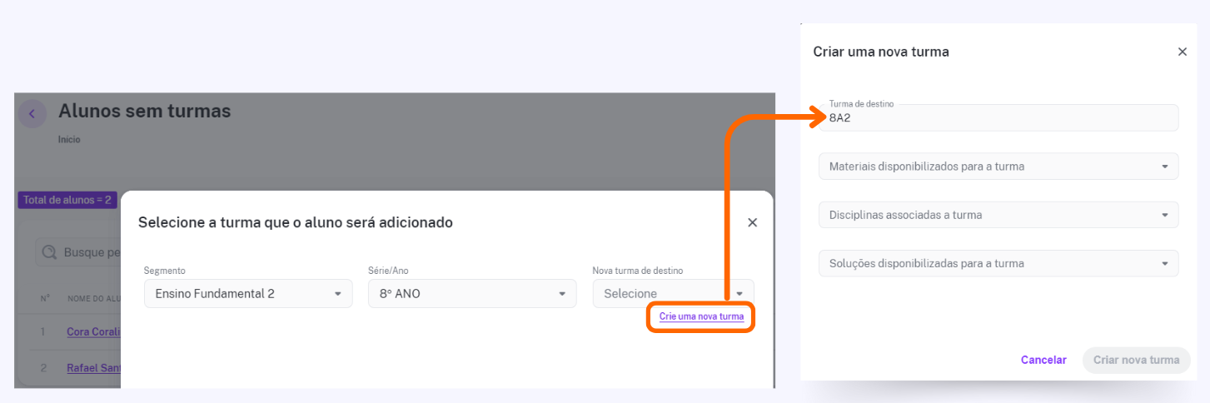Click the Cancelar button
The image size is (1210, 403).
point(1043,361)
